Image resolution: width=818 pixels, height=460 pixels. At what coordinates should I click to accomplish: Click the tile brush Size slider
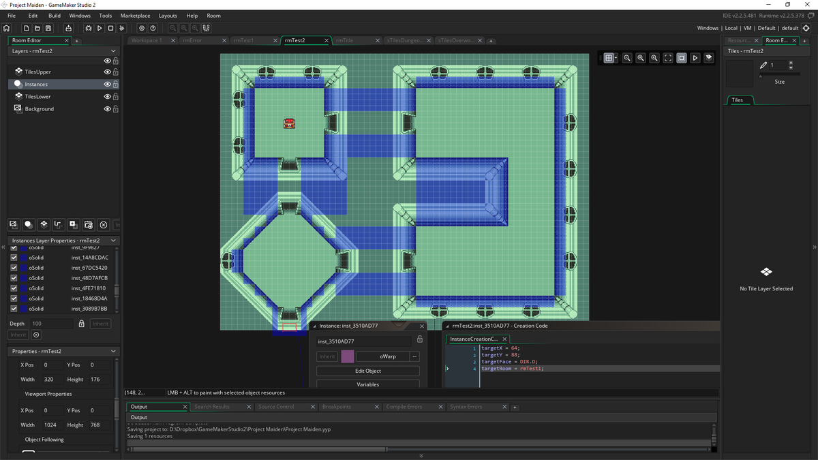780,74
